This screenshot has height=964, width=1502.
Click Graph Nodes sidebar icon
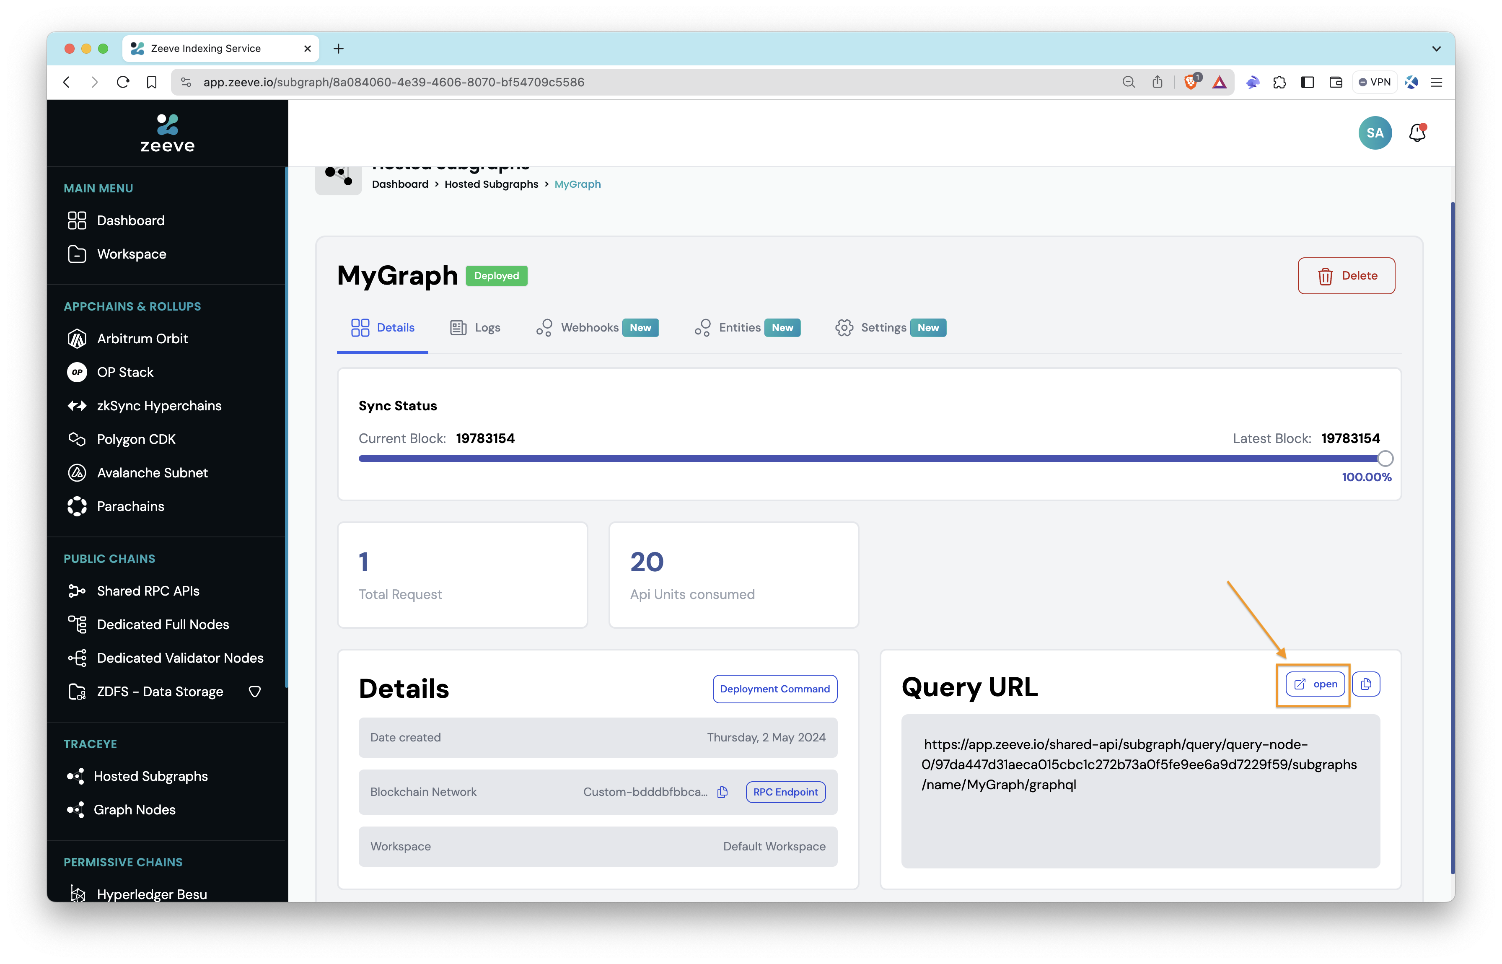coord(76,810)
